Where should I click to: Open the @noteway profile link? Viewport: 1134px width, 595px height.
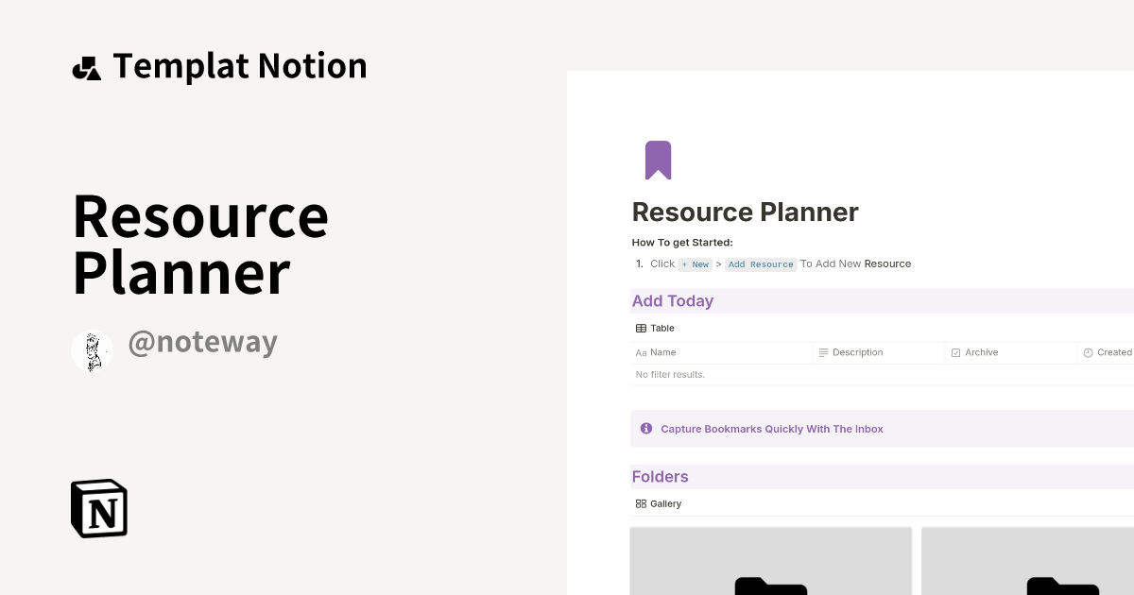coord(203,342)
